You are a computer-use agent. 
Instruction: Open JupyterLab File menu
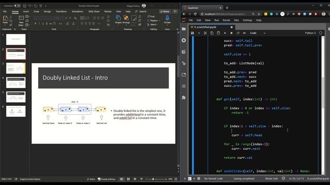pyautogui.click(x=191, y=20)
